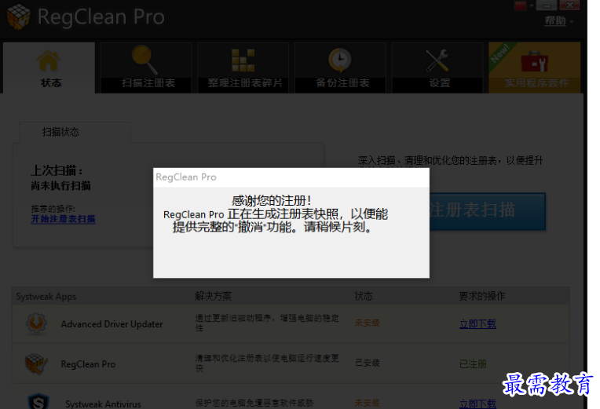Click the 开始注册表扫描 link

click(x=63, y=219)
